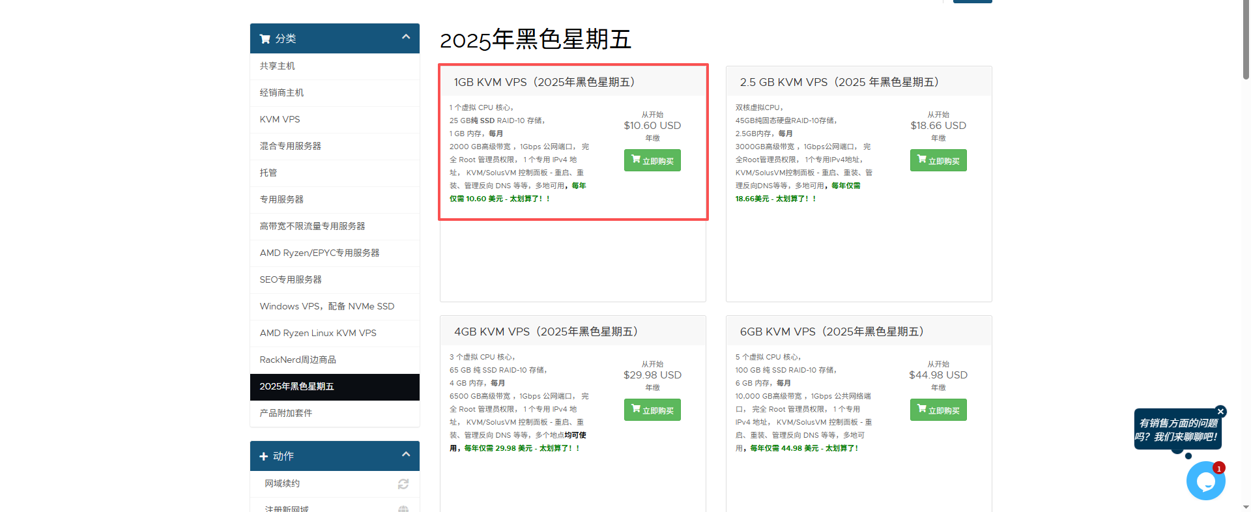The image size is (1251, 512).
Task: Open the live chat bubble icon
Action: pyautogui.click(x=1205, y=481)
